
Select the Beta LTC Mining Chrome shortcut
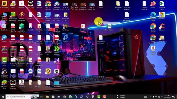48,5
